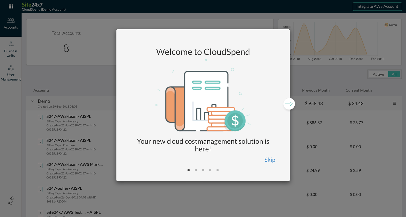Click the L badge of first S247-AWS-team account
The height and width of the screenshot is (217, 406).
pos(40,117)
